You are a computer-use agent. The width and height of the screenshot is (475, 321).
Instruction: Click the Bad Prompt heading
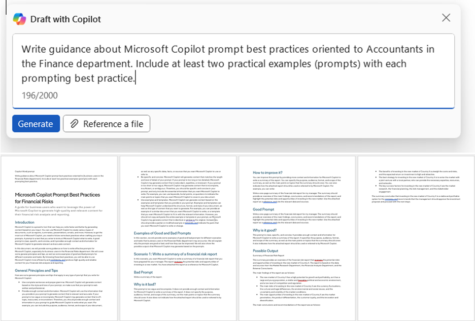pos(143,272)
